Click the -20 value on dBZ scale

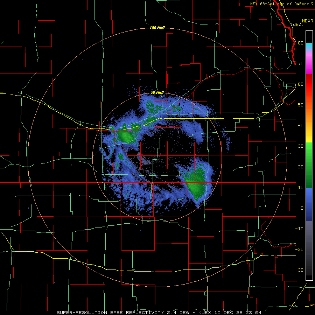[x=299, y=250]
